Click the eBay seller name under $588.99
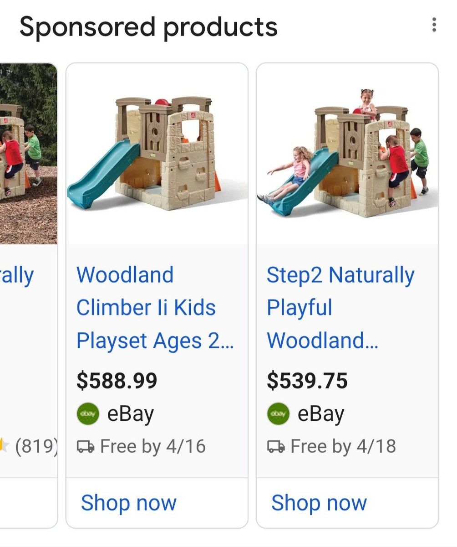 [131, 414]
